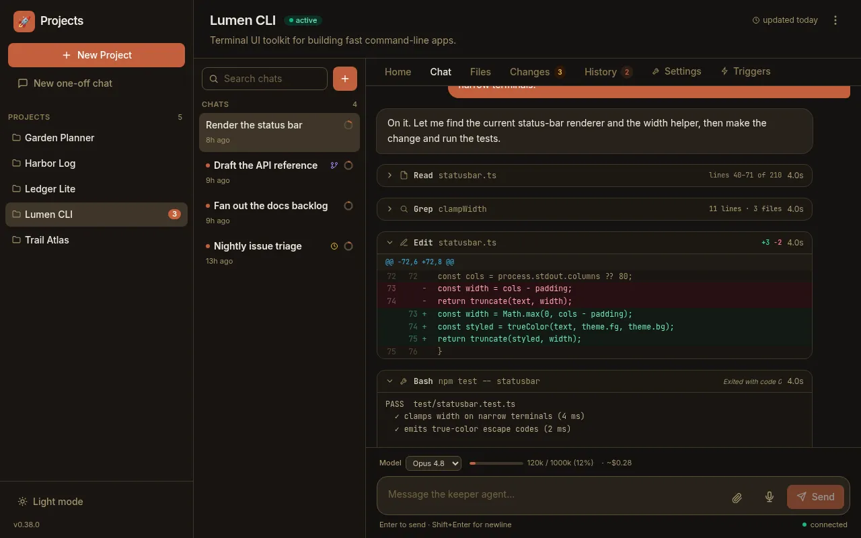861x538 pixels.
Task: Expand the Read statusbar.ts tool row
Action: (595, 176)
